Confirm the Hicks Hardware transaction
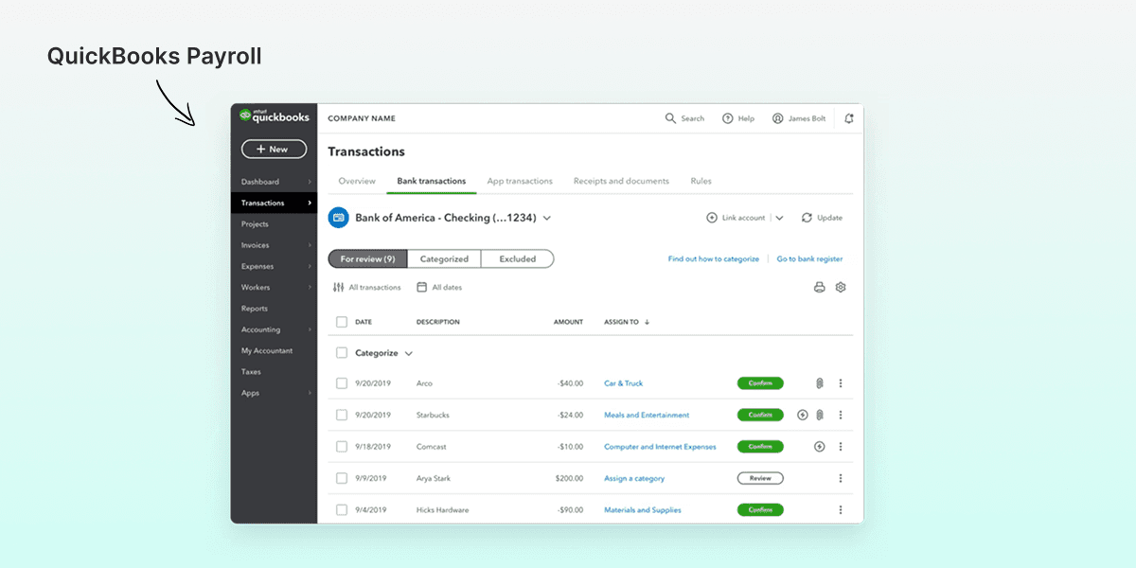 (760, 509)
